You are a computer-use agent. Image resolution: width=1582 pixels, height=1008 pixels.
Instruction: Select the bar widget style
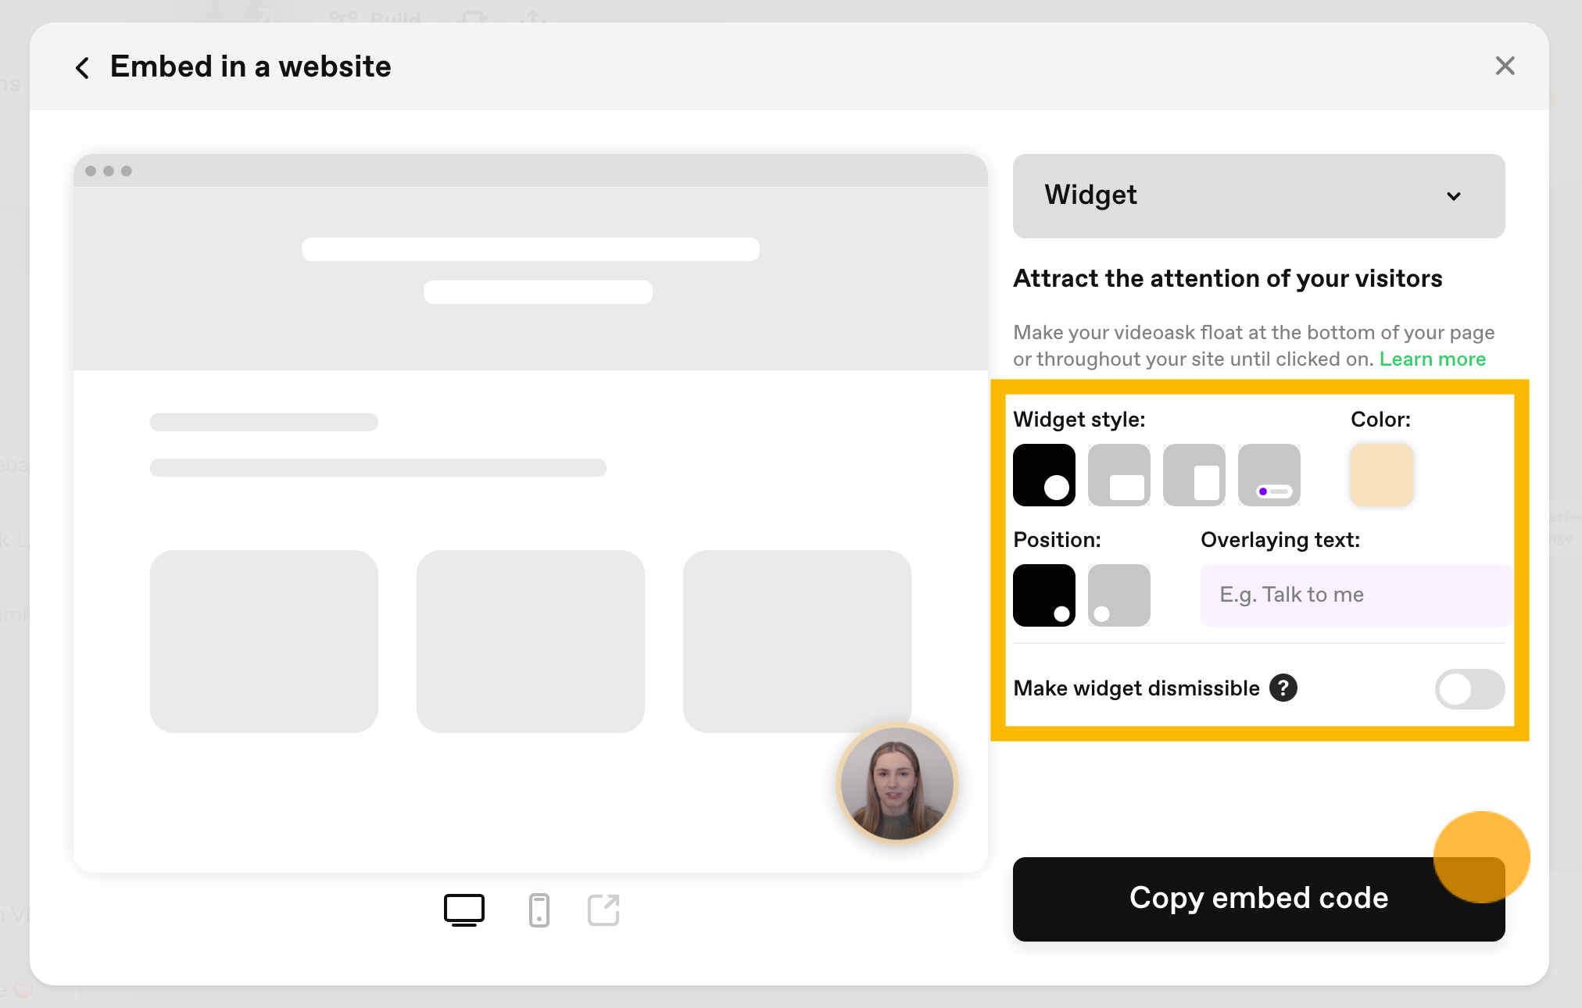pyautogui.click(x=1269, y=475)
